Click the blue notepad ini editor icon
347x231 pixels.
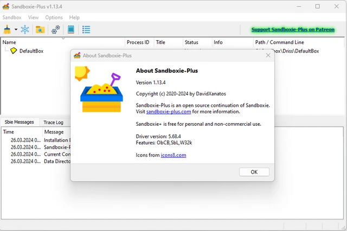pyautogui.click(x=71, y=29)
